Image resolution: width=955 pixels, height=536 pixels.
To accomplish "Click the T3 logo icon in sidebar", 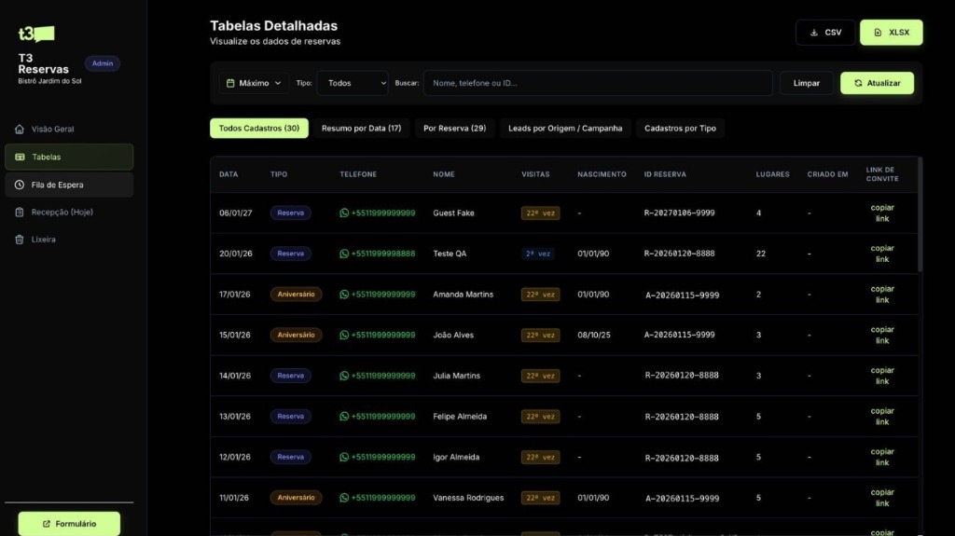I will point(36,34).
